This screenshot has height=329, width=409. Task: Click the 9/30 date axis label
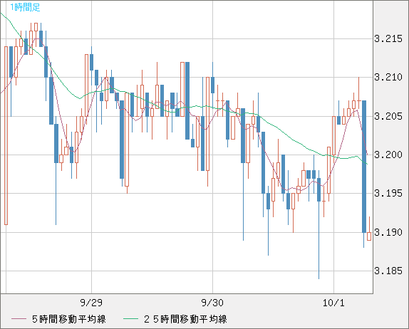coord(212,303)
